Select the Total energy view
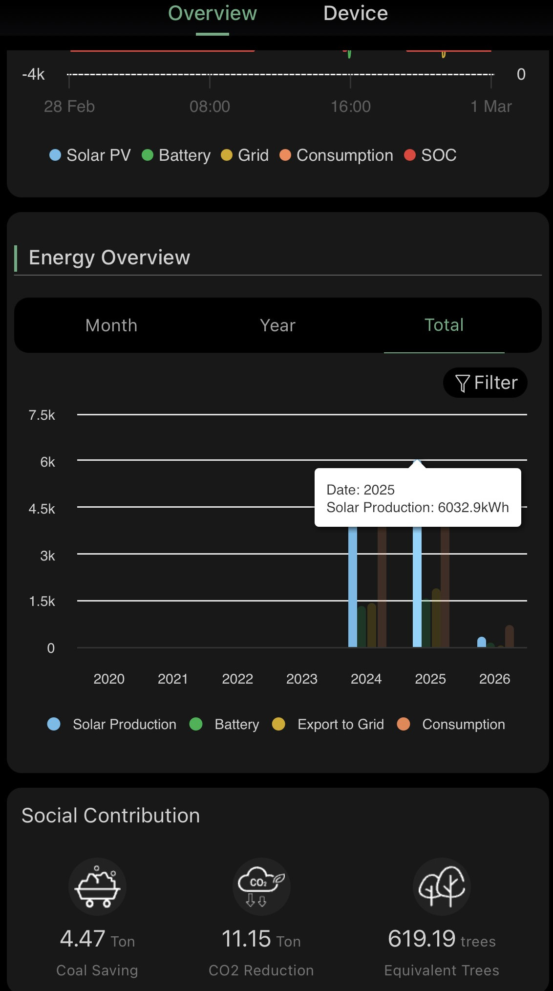 (x=444, y=325)
